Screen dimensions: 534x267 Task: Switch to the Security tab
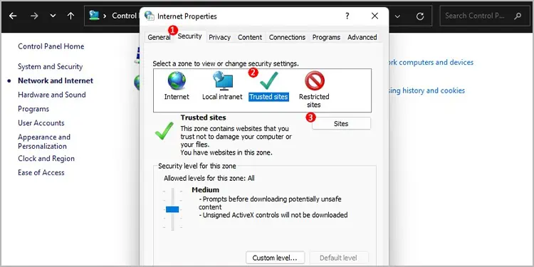click(x=189, y=36)
